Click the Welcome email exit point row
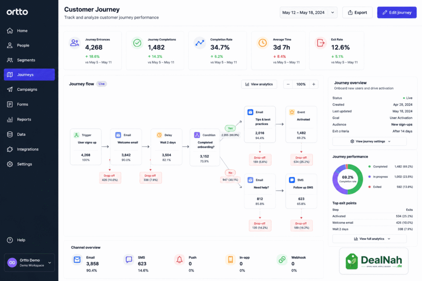The height and width of the screenshot is (281, 422). pyautogui.click(x=372, y=223)
